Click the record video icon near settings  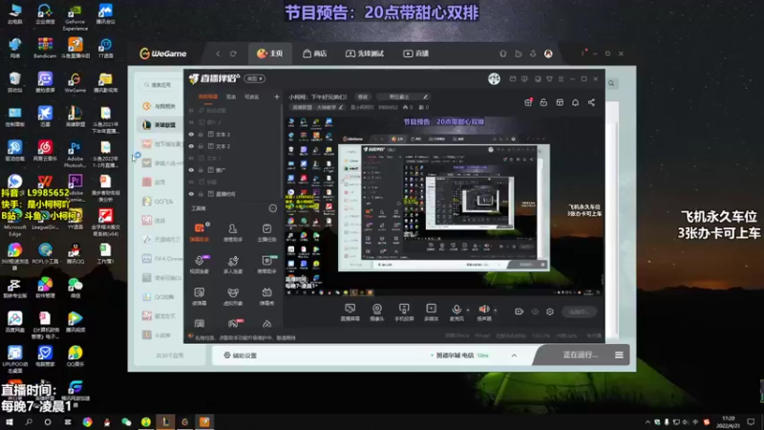click(519, 312)
